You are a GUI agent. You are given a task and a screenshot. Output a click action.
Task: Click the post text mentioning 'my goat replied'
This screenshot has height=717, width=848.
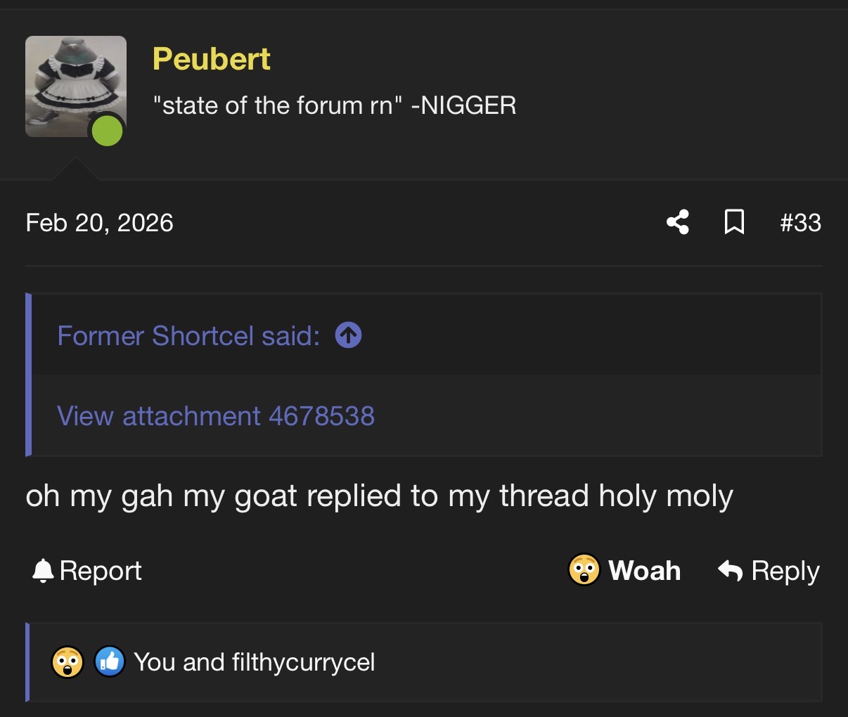coord(380,496)
